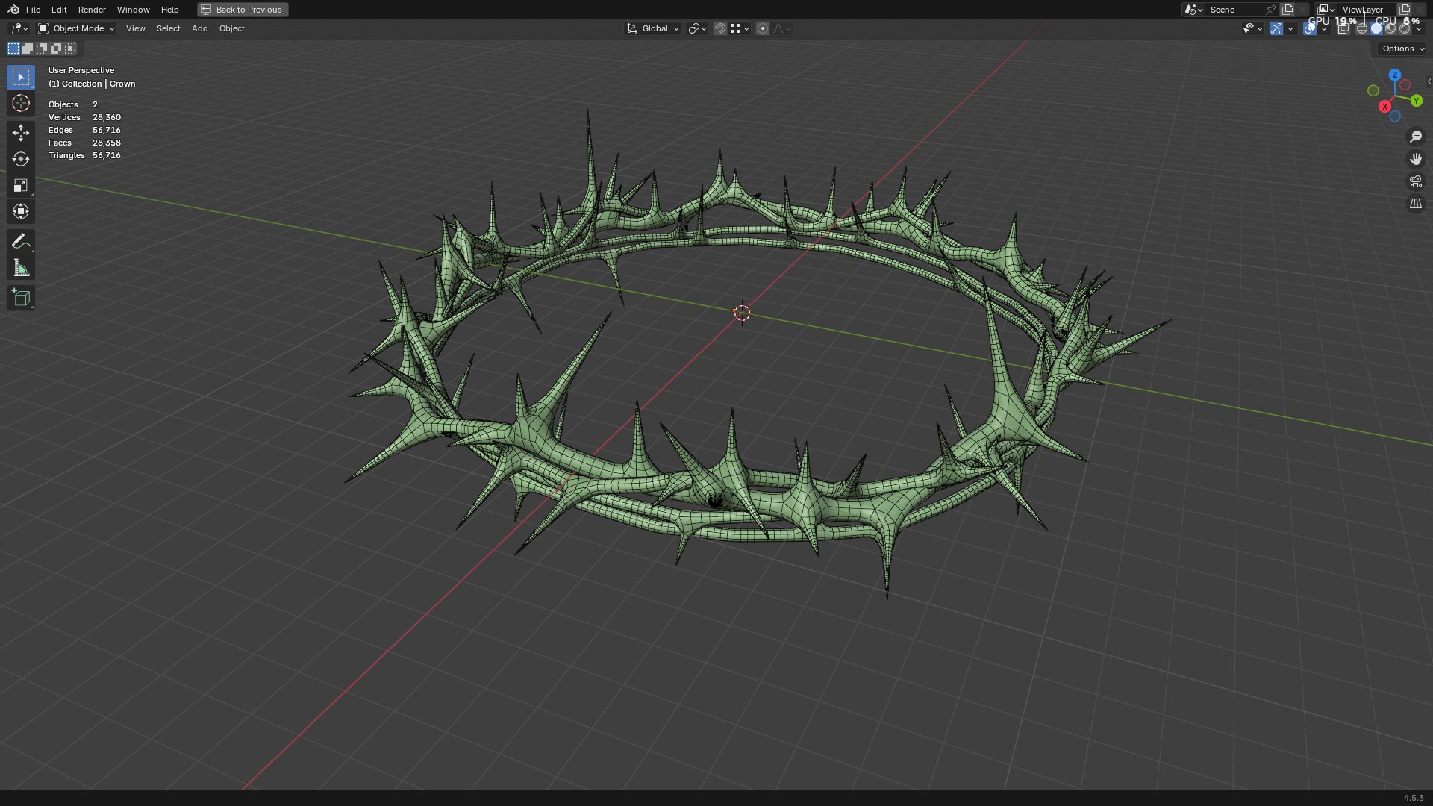The width and height of the screenshot is (1433, 806).
Task: Click the Pan view hand icon
Action: pyautogui.click(x=1416, y=159)
